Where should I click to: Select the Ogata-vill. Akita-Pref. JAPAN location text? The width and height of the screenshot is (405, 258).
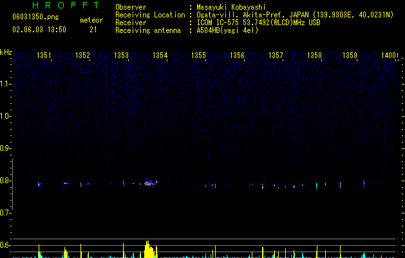click(295, 15)
